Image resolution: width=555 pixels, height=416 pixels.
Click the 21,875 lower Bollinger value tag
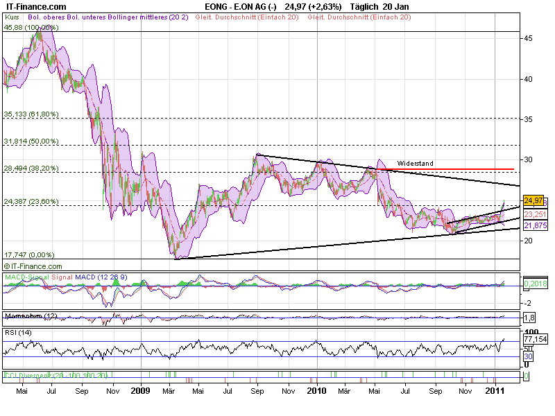coord(535,225)
